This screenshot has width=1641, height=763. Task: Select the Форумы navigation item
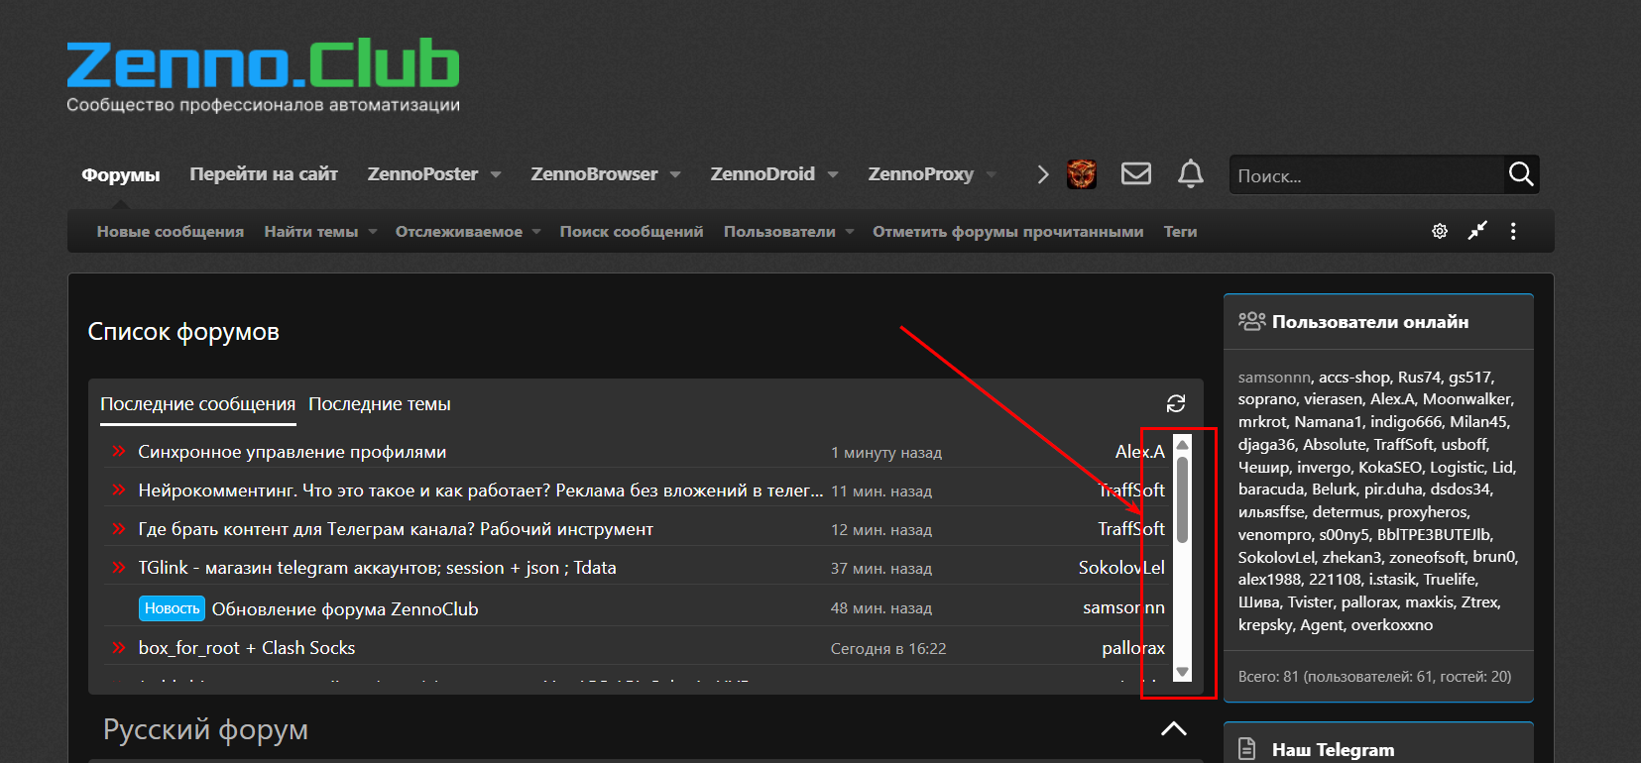pos(121,175)
